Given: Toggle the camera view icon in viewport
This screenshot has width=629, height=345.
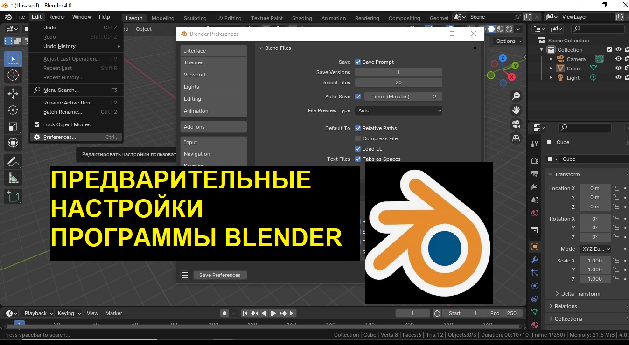Looking at the screenshot, I should coord(516,124).
